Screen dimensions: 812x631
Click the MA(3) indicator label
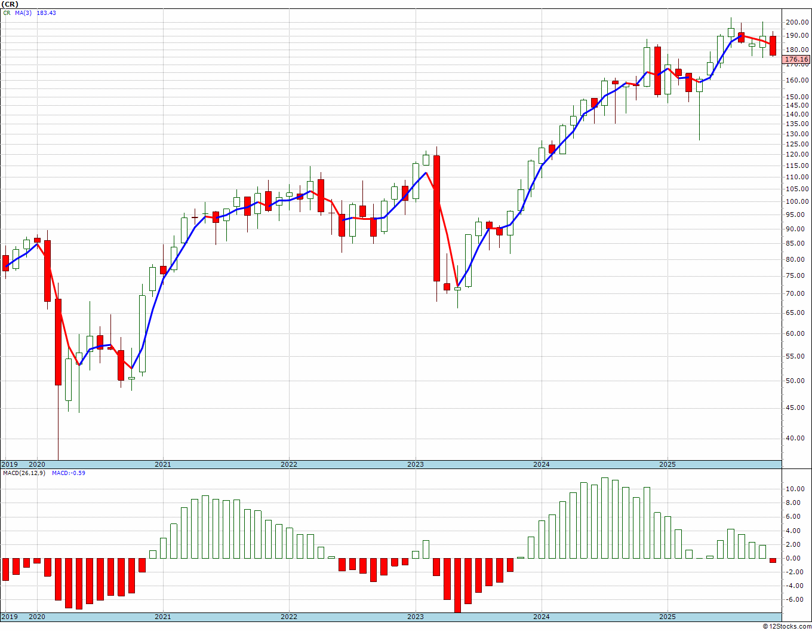click(x=23, y=13)
